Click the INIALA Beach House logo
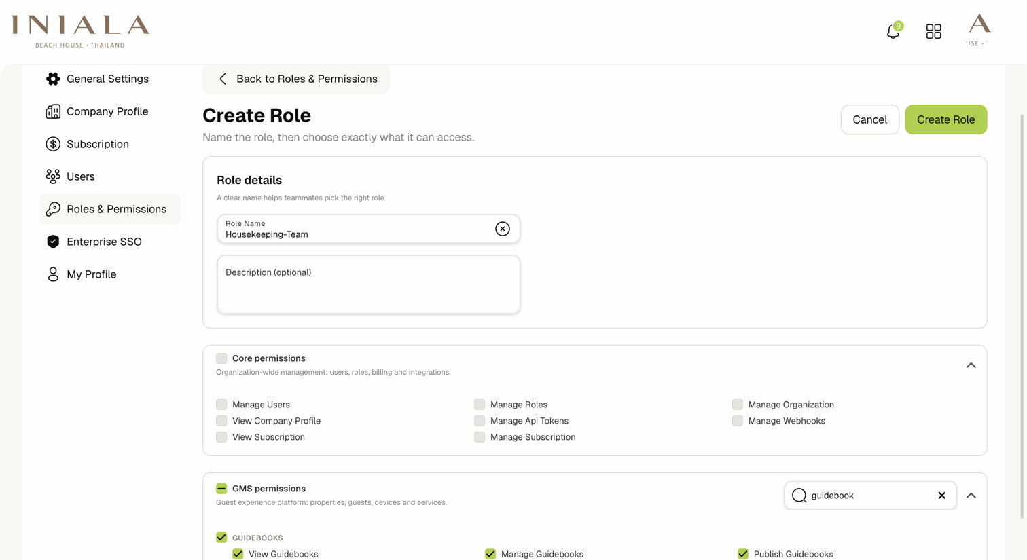 coord(80,31)
